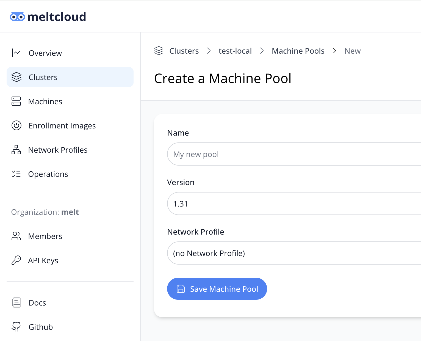Click the Save Machine Pool button
The height and width of the screenshot is (341, 421).
(x=217, y=289)
